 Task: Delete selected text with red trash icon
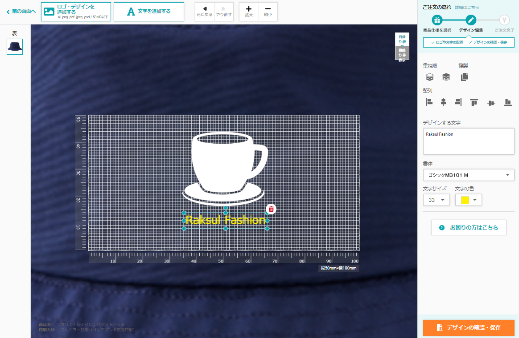coord(271,209)
